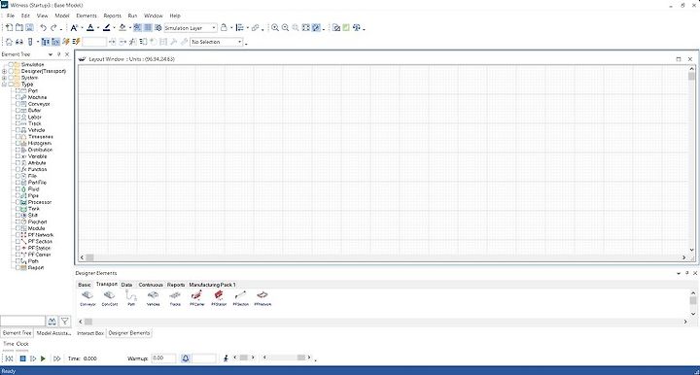Switch to the Continuous designer tab

click(x=151, y=285)
